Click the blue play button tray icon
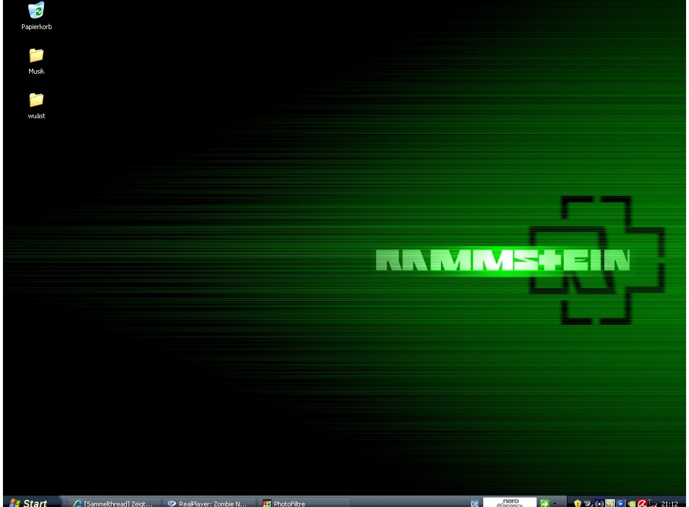Viewport: 689px width, 507px height. (620, 503)
